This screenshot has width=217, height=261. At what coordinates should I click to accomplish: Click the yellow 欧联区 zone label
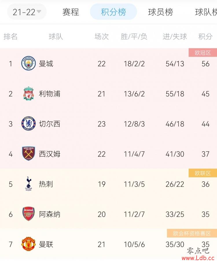pyautogui.click(x=203, y=173)
